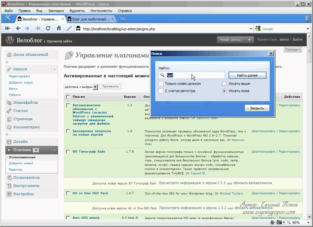Enable the 'С учетом регистра' checkbox
The width and height of the screenshot is (313, 227).
(x=161, y=91)
